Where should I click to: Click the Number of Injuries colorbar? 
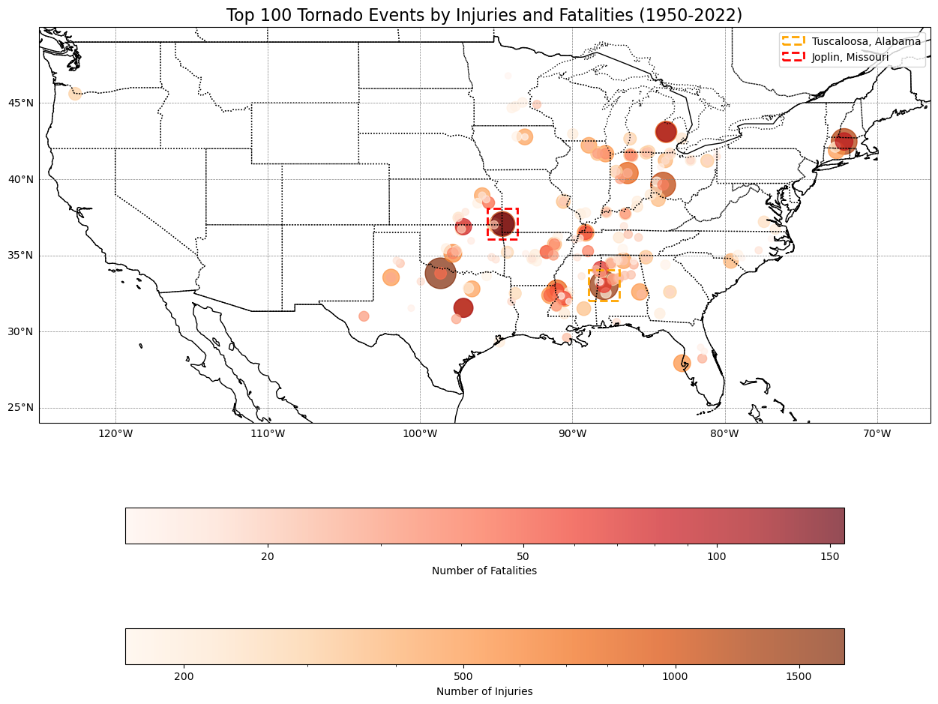click(484, 646)
